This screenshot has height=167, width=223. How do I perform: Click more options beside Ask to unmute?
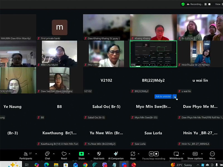click(174, 97)
